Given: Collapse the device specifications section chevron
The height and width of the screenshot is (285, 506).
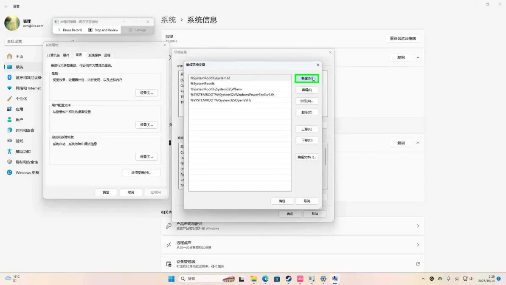Looking at the screenshot, I should tap(418, 57).
